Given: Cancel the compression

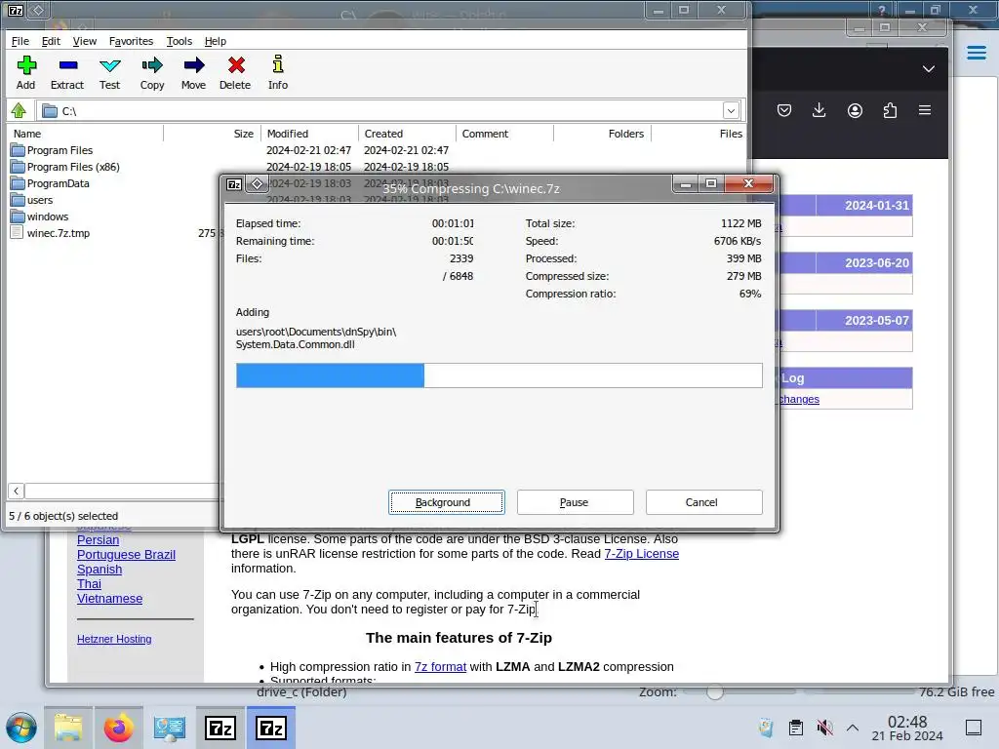Looking at the screenshot, I should click(703, 502).
